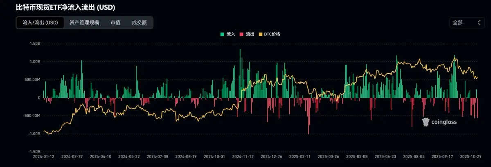The width and height of the screenshot is (491, 167).
Task: Click the 2025-02-11 date label
Action: coord(300,156)
